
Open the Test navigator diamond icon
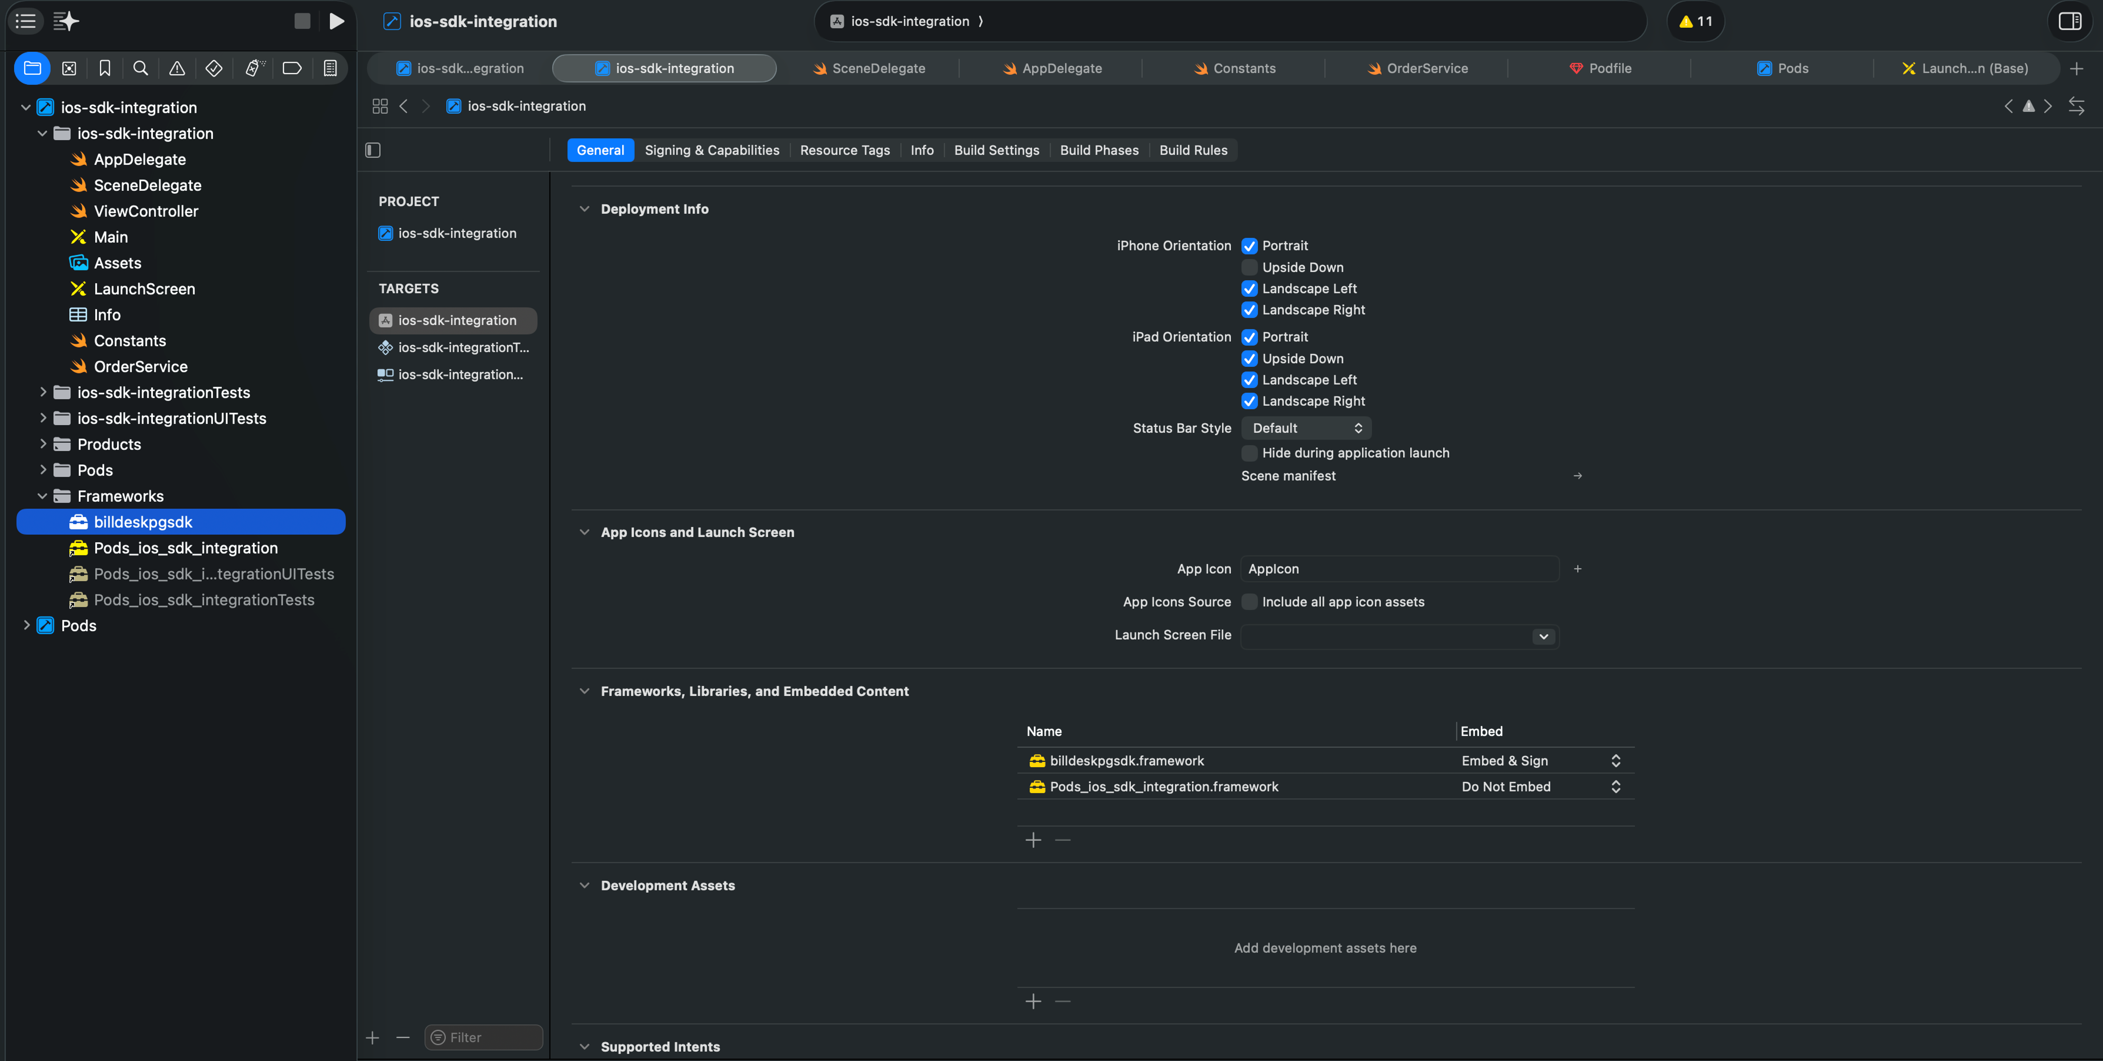point(214,69)
